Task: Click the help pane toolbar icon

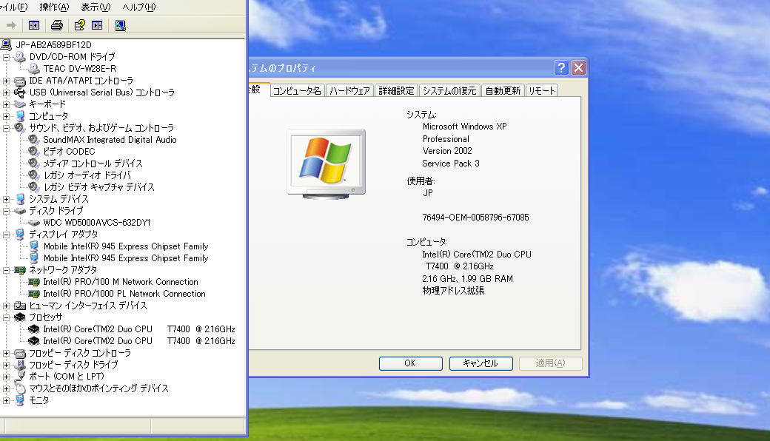Action: pos(97,25)
